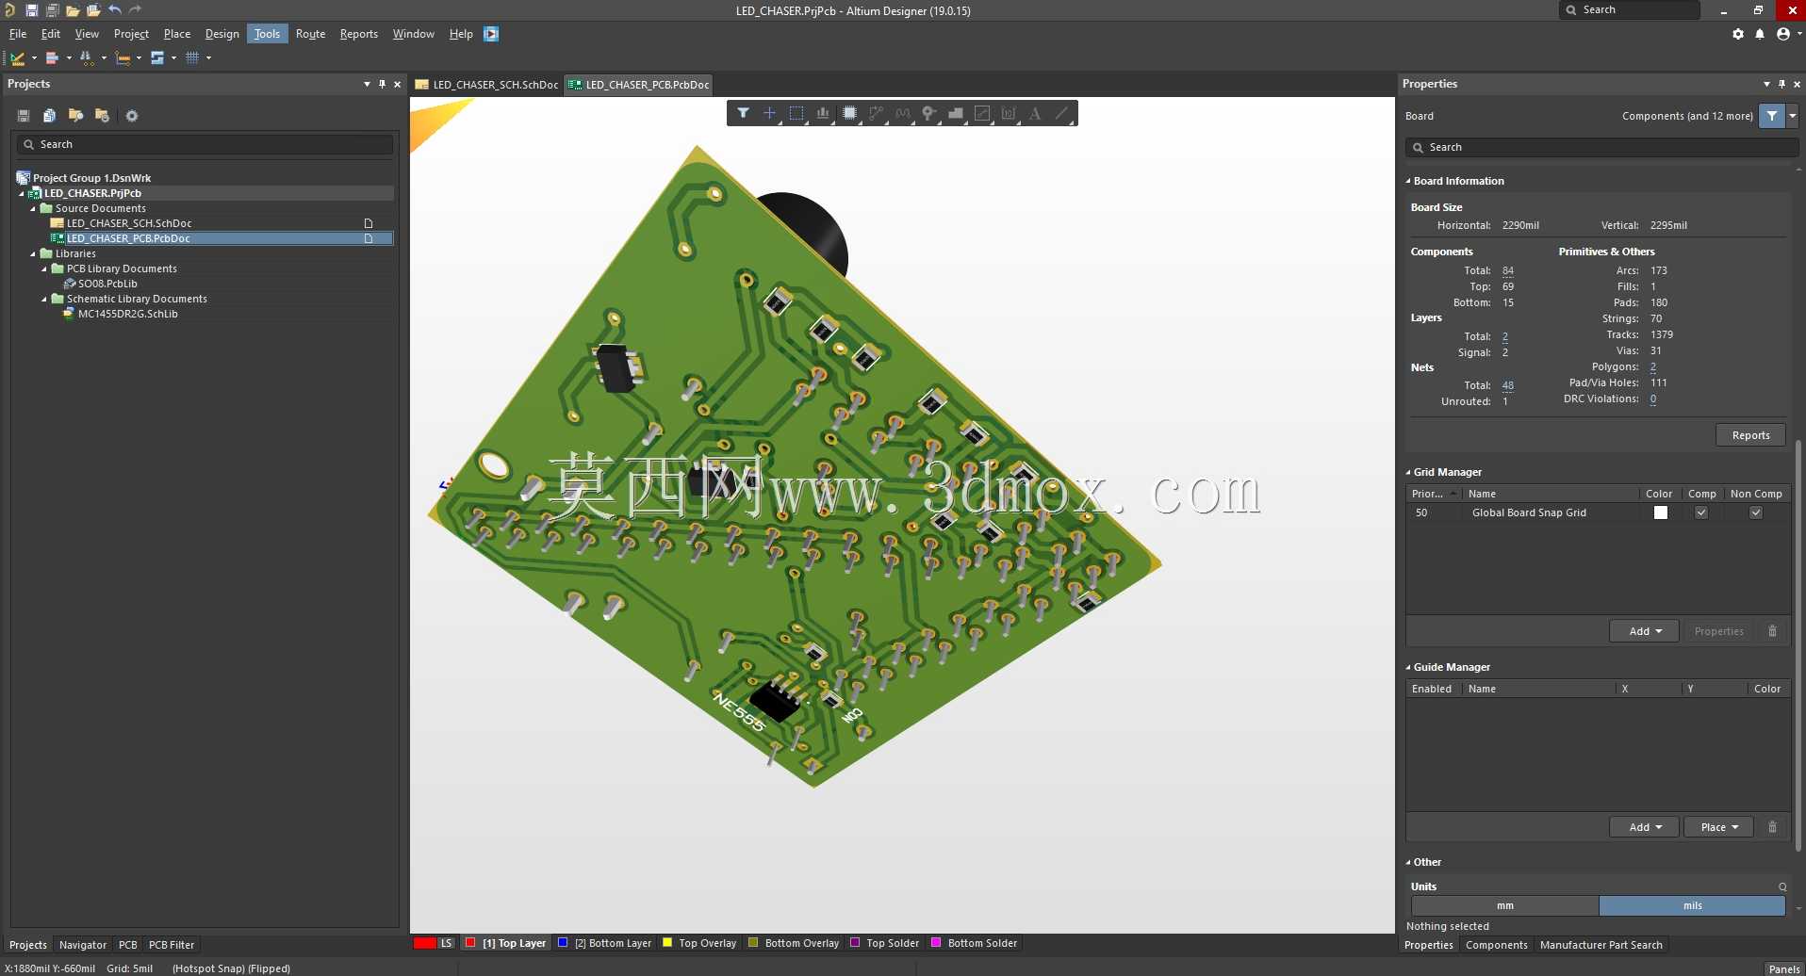1806x976 pixels.
Task: Switch to LED_CHASER_SCH.SchDoc tab
Action: [487, 85]
